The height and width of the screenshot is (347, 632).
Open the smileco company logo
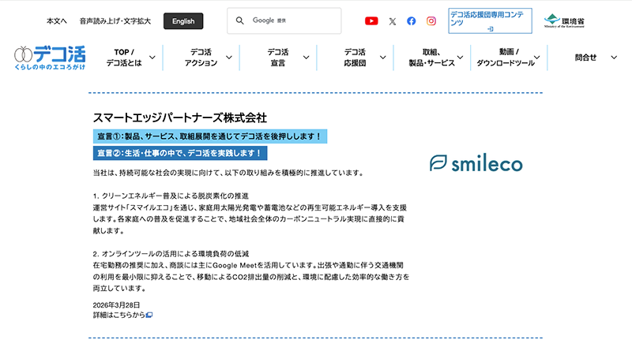coord(476,163)
